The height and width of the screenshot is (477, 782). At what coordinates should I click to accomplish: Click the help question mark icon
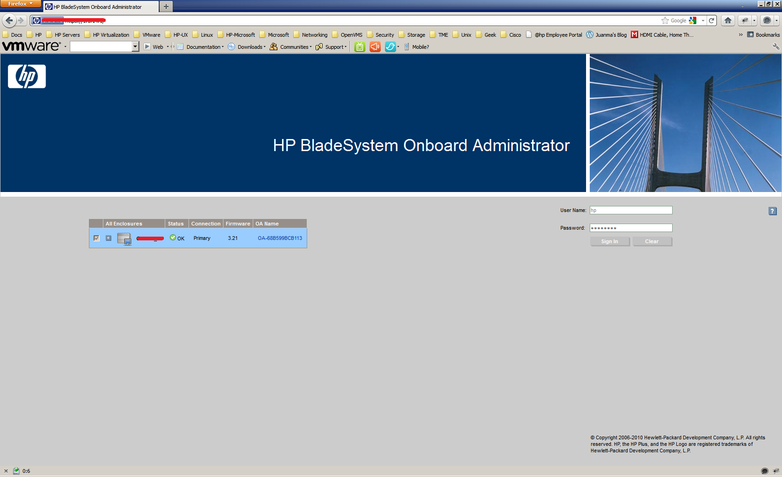coord(772,211)
